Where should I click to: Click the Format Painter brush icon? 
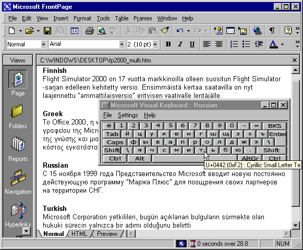point(165,31)
